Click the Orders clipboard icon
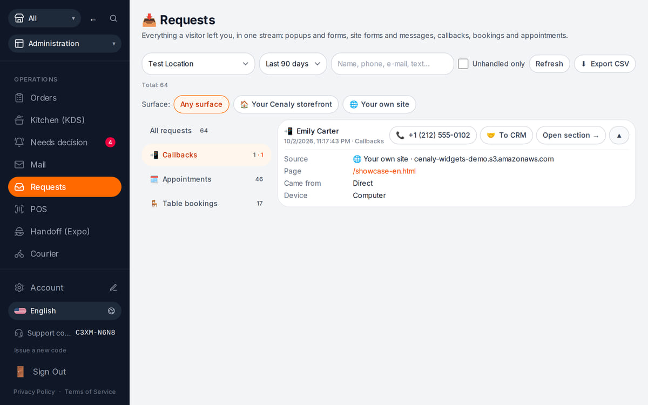This screenshot has height=405, width=648. 19,98
